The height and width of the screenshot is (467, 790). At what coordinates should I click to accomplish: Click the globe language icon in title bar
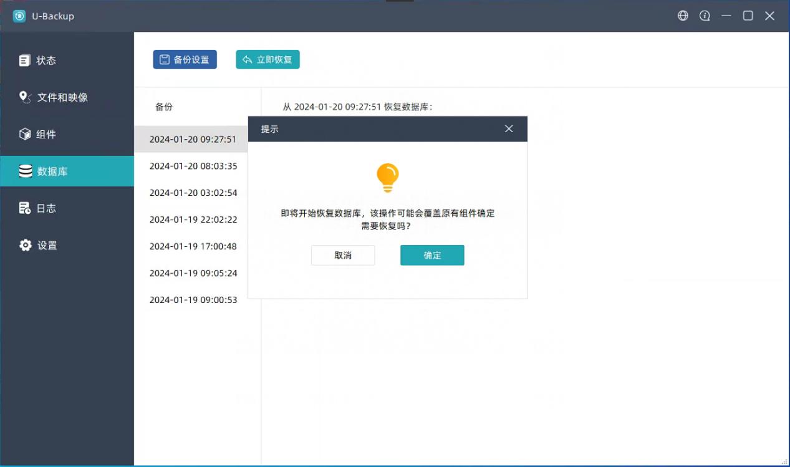(x=683, y=16)
